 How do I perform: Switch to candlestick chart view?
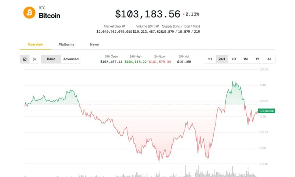click(34, 59)
